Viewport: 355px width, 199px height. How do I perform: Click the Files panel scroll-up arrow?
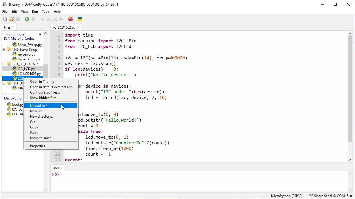(x=46, y=34)
